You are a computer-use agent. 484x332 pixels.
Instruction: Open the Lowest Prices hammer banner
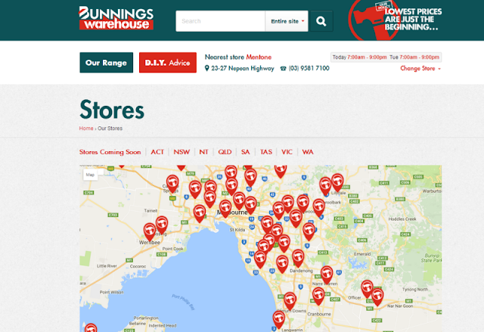pos(395,20)
